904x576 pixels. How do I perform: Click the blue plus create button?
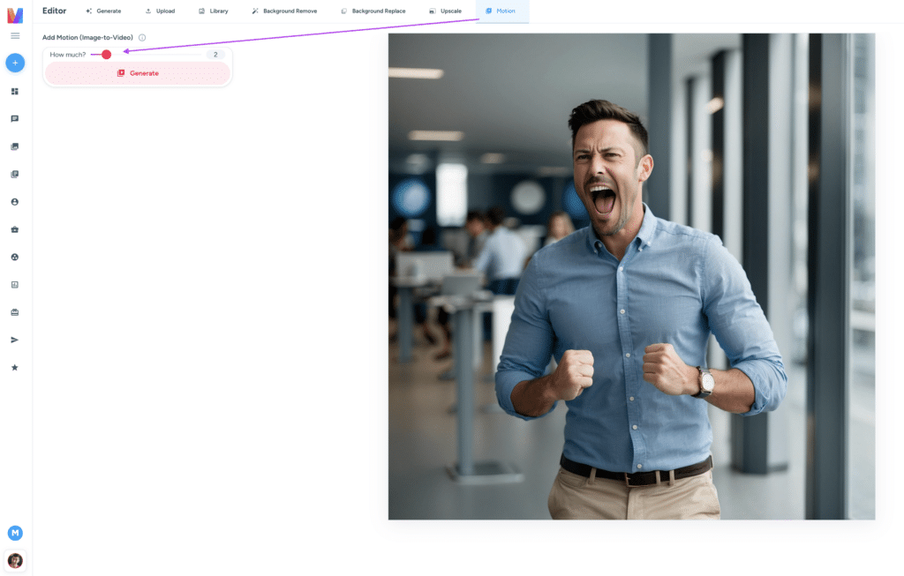point(15,63)
